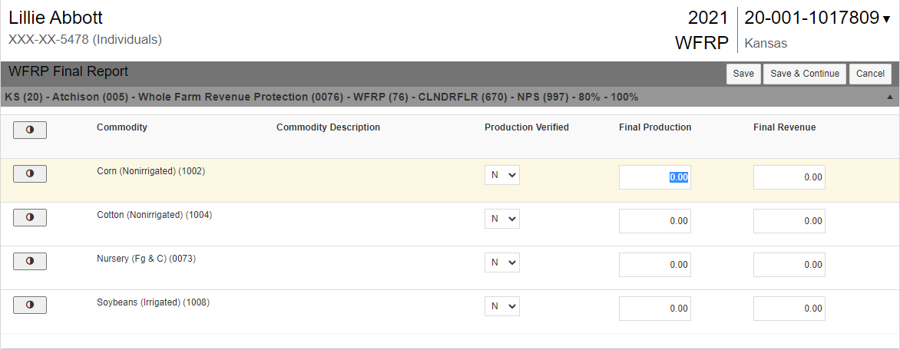Click the half-circle icon beside Nursery row
Screen dimensions: 900x350
tap(30, 262)
